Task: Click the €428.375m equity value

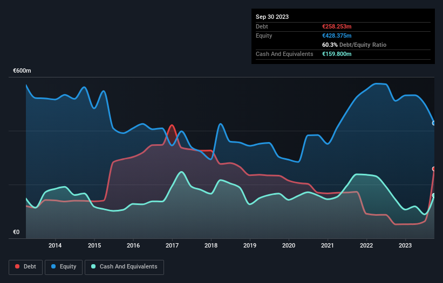Action: pyautogui.click(x=337, y=36)
